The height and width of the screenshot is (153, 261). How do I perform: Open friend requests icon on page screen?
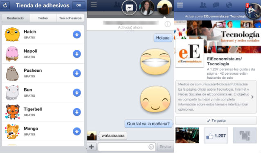[203, 5]
